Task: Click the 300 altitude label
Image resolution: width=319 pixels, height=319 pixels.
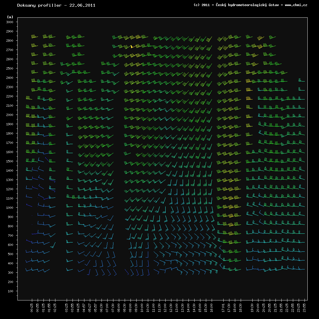Action: point(10,273)
